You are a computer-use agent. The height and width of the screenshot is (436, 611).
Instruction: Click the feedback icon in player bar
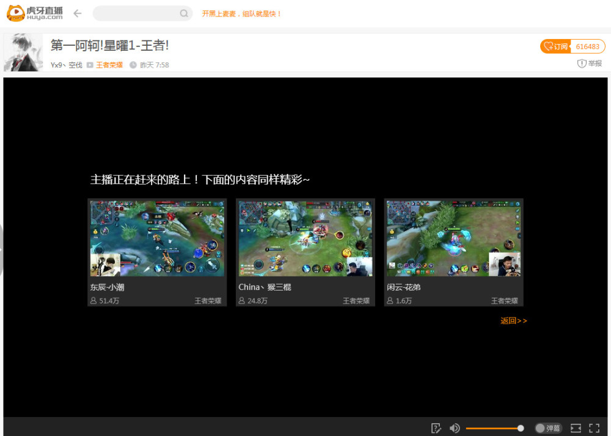[436, 428]
